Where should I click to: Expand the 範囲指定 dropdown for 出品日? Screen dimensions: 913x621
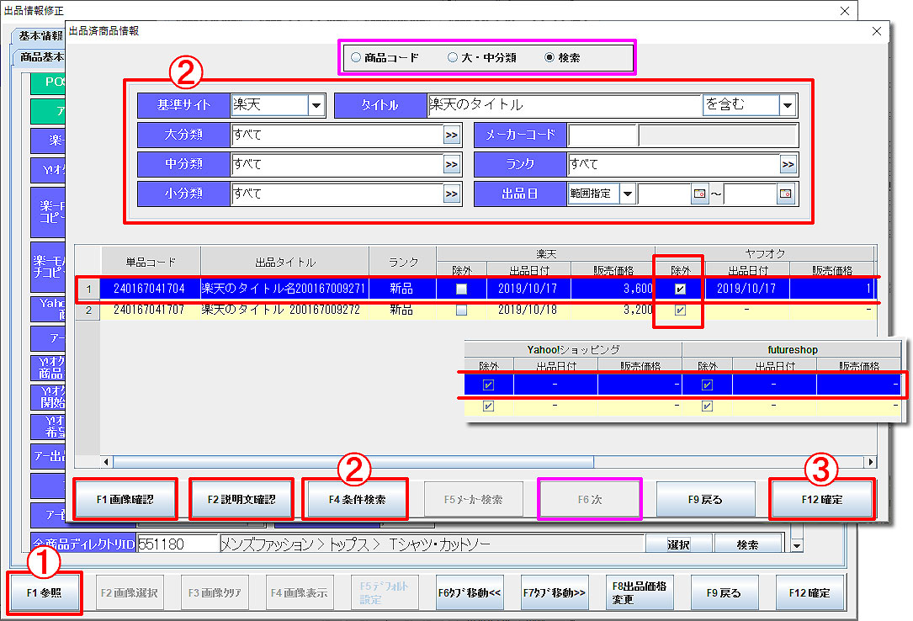(628, 194)
